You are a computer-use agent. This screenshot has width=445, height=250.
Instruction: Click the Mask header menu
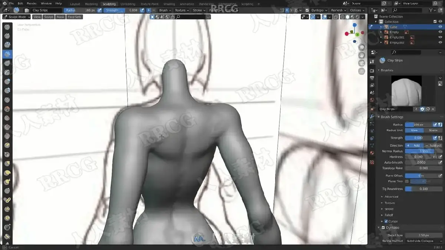click(x=60, y=17)
